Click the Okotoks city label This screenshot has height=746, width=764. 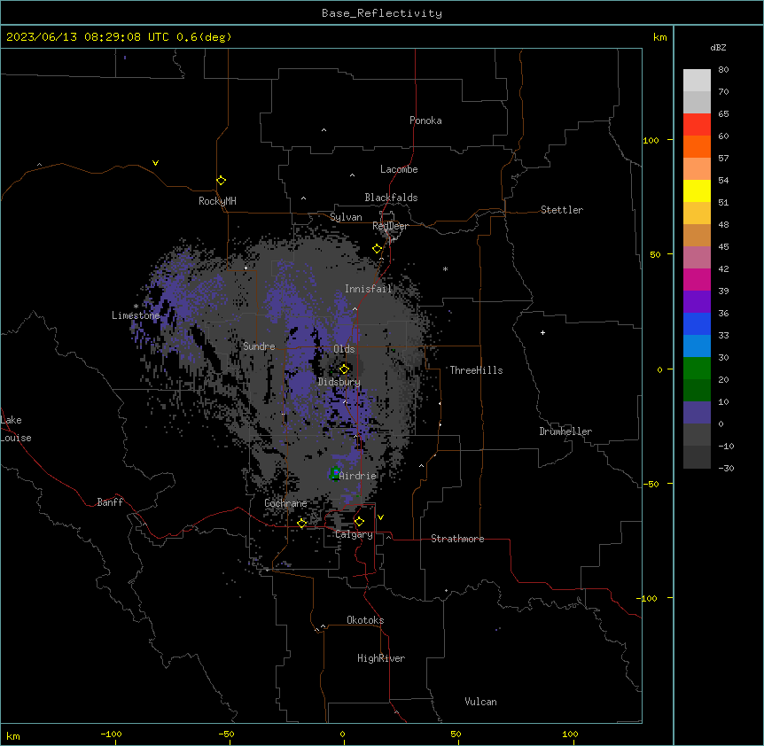point(365,620)
